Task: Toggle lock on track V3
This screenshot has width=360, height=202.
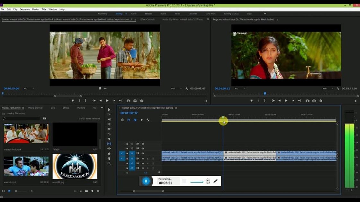Action: tap(127, 144)
